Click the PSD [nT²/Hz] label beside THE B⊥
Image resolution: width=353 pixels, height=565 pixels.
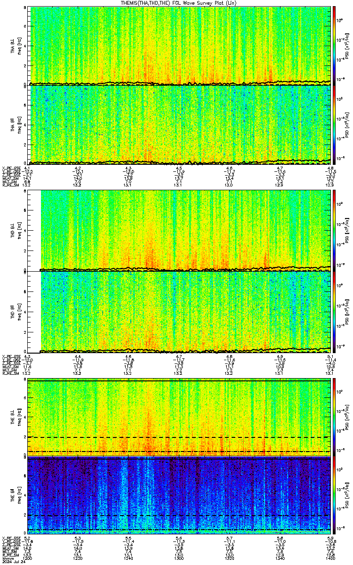coord(347,417)
